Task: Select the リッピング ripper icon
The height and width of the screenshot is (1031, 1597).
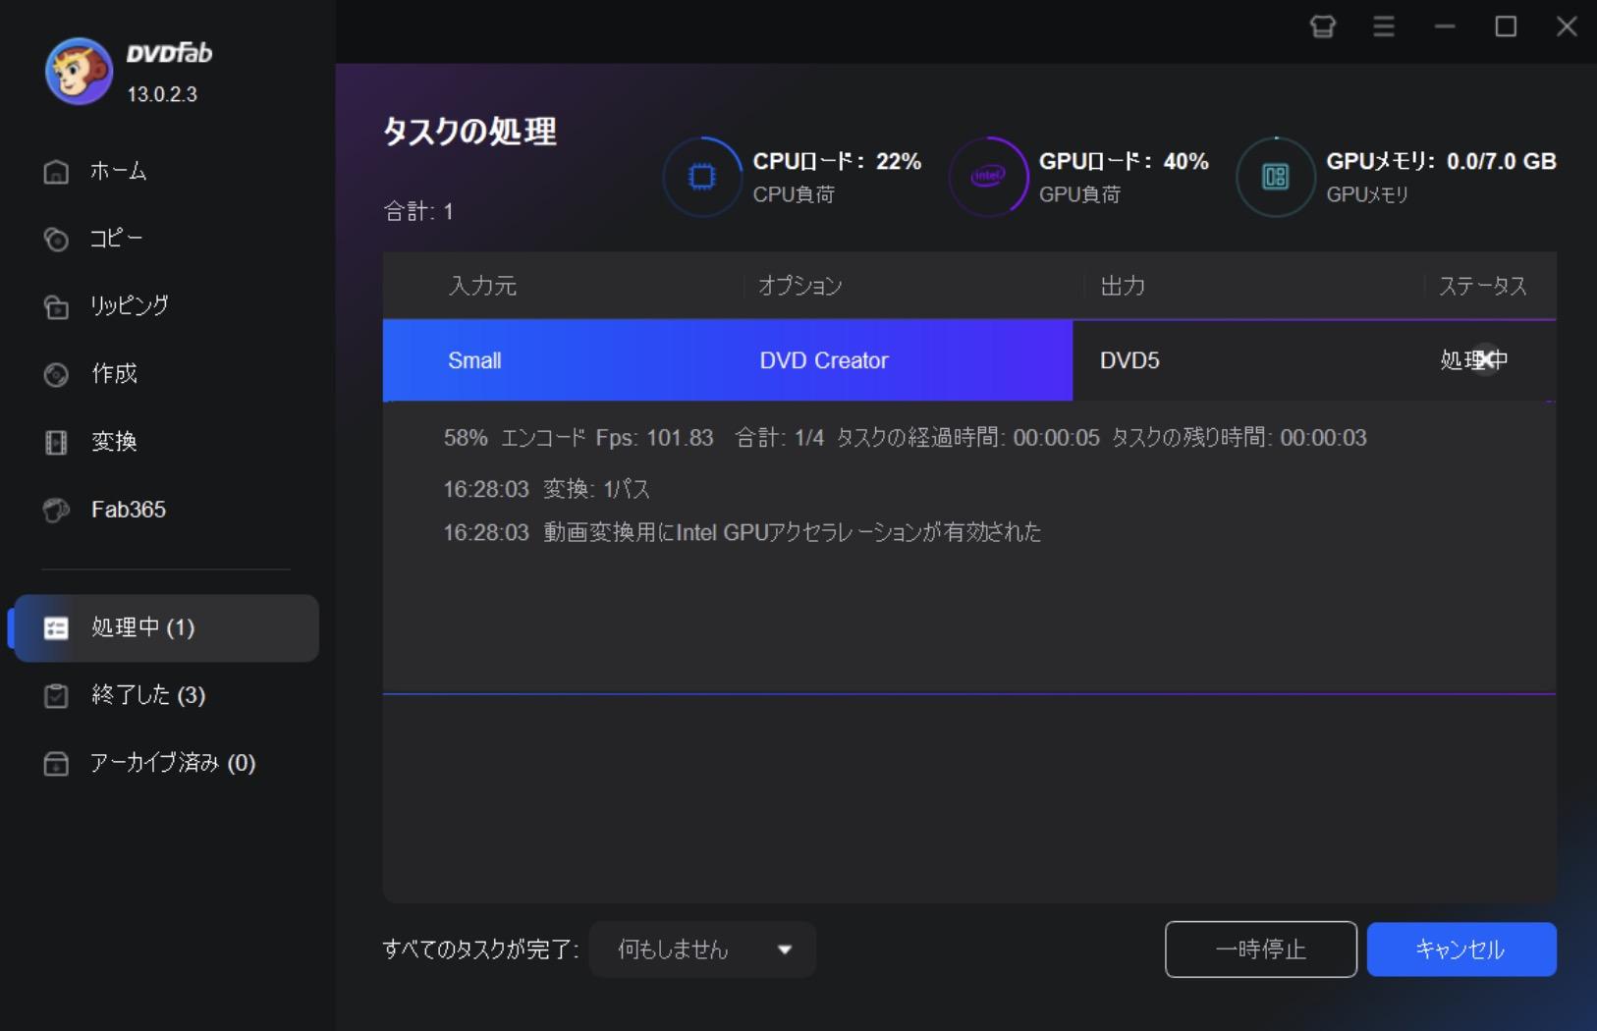Action: click(x=56, y=307)
